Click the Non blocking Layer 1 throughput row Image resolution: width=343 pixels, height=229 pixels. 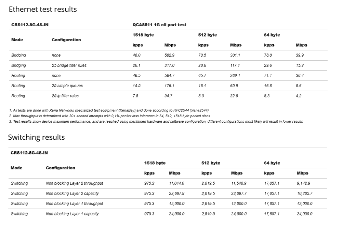pyautogui.click(x=168, y=204)
